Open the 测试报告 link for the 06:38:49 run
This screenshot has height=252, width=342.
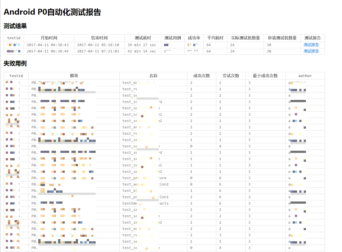tap(311, 51)
